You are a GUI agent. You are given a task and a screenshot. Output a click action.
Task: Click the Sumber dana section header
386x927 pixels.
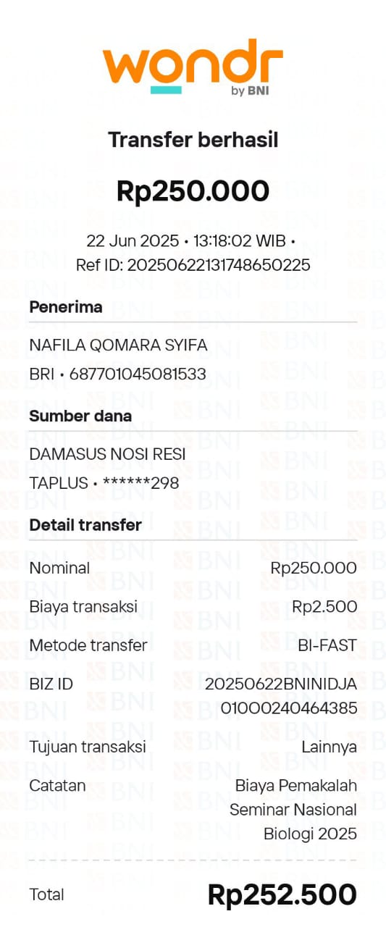(x=80, y=416)
